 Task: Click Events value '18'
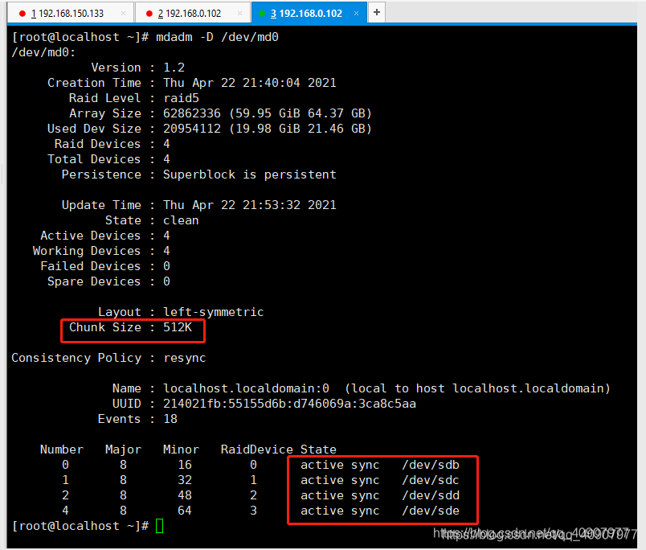170,419
